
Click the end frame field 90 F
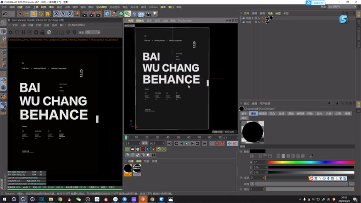(x=156, y=143)
